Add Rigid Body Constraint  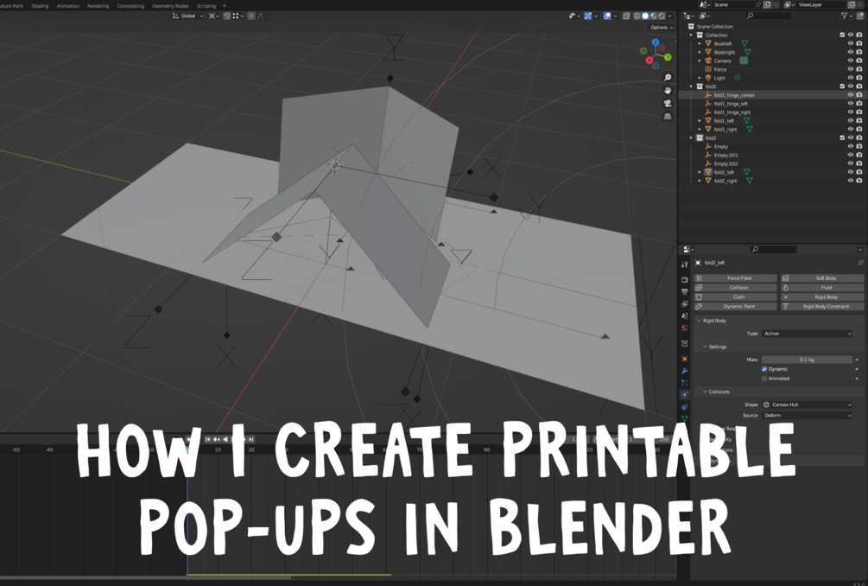[822, 306]
